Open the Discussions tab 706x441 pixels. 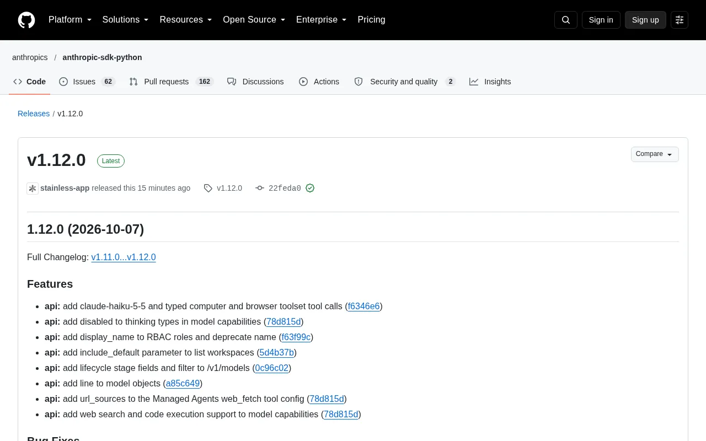tap(255, 82)
